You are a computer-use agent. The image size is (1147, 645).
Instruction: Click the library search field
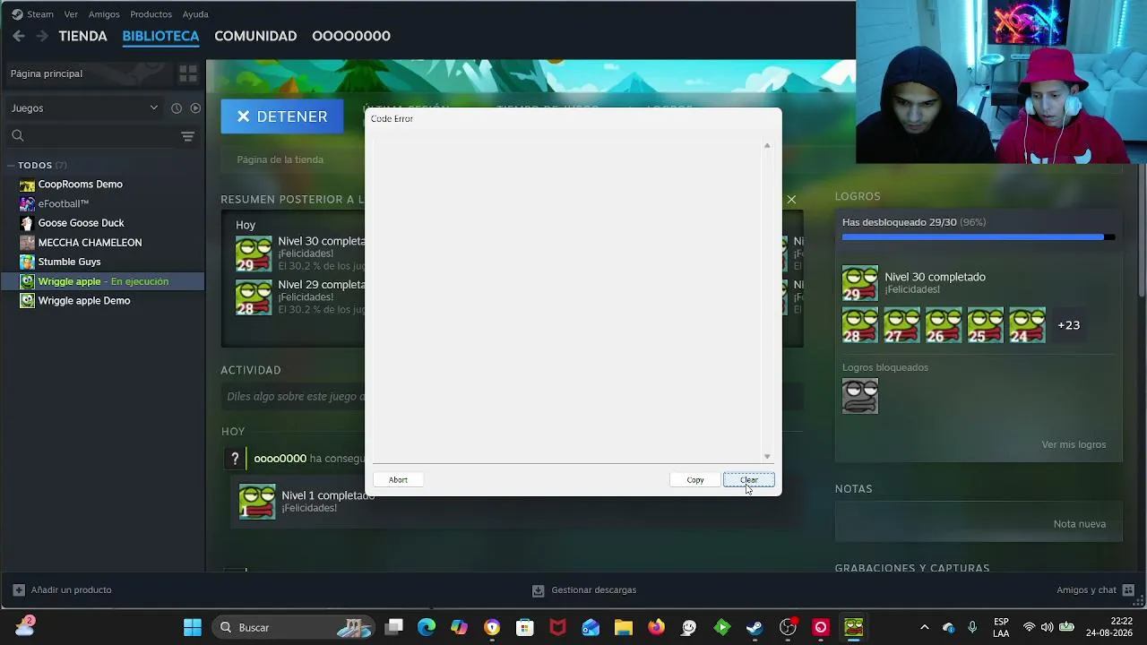pos(90,136)
